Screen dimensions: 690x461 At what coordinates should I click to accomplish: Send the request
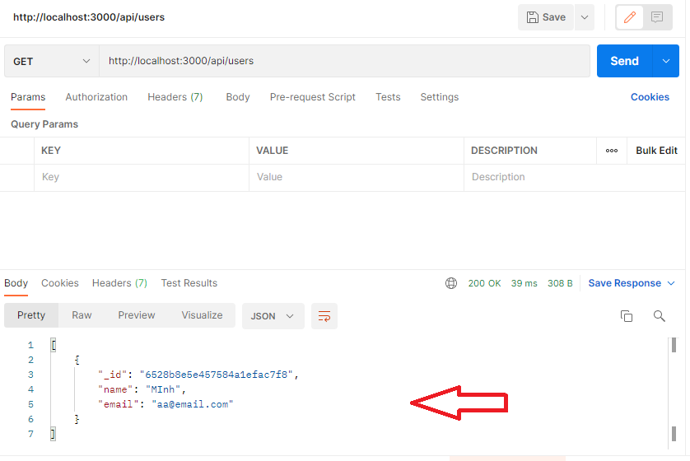tap(624, 61)
